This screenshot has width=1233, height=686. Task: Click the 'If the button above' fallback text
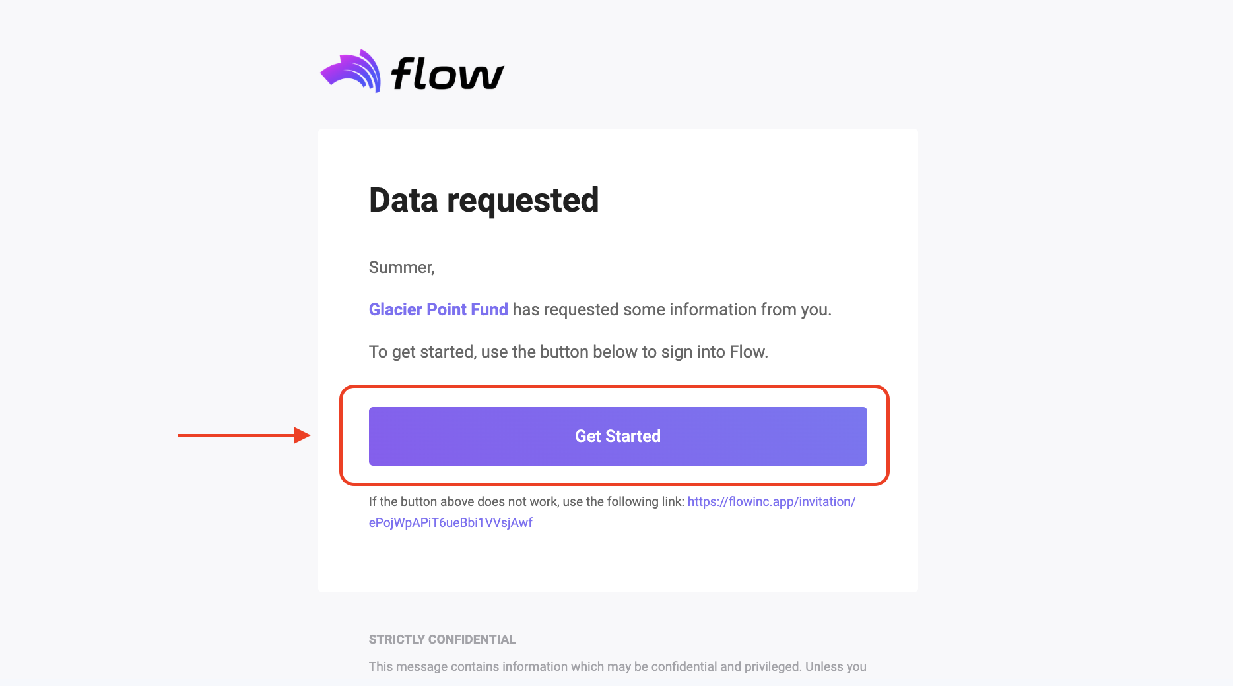pos(526,501)
